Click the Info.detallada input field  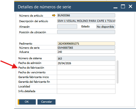point(86,91)
